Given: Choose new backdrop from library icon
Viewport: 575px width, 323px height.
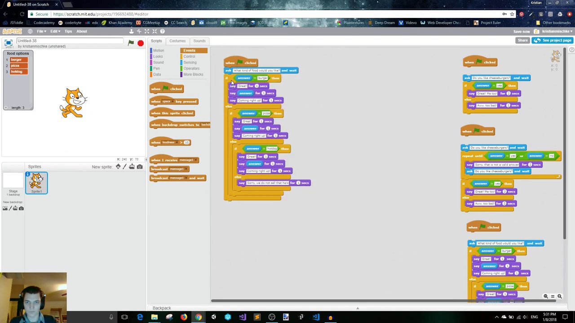Looking at the screenshot, I should click(x=5, y=208).
